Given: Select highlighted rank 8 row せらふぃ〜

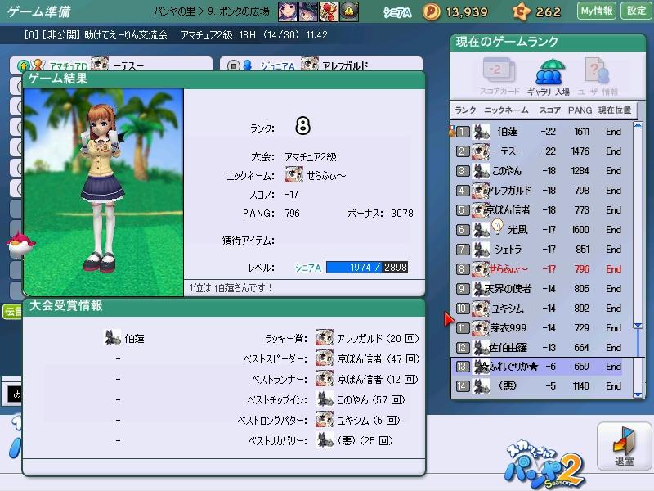Looking at the screenshot, I should (x=542, y=269).
